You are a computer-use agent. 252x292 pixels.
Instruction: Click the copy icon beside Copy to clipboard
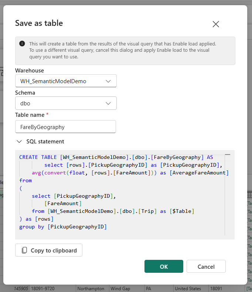pyautogui.click(x=24, y=250)
